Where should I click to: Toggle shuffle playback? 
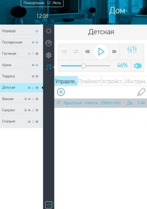coord(64,51)
